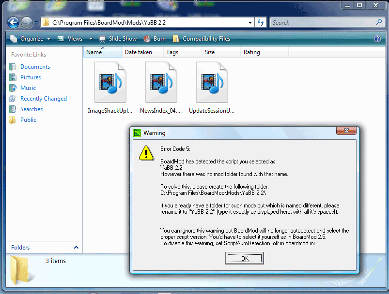Minimize the Explorer window
The image size is (389, 294).
pos(347,5)
